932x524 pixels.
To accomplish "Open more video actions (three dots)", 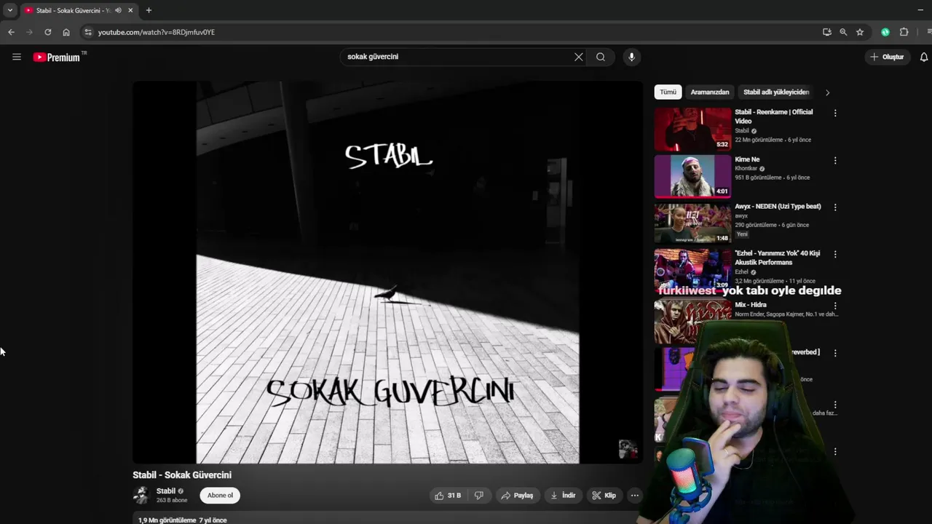I will click(x=635, y=496).
